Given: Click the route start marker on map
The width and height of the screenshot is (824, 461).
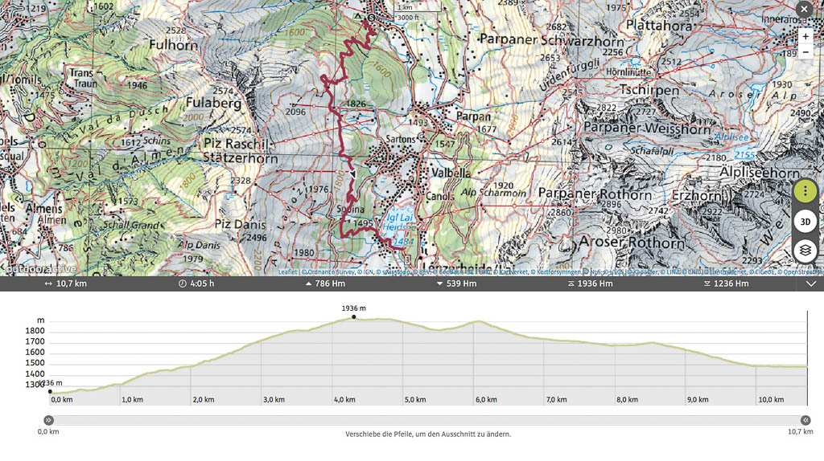Looking at the screenshot, I should pyautogui.click(x=370, y=17).
